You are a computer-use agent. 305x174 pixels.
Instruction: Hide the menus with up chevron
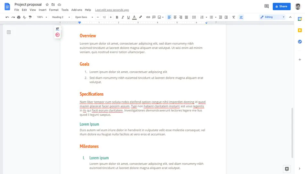point(290,17)
